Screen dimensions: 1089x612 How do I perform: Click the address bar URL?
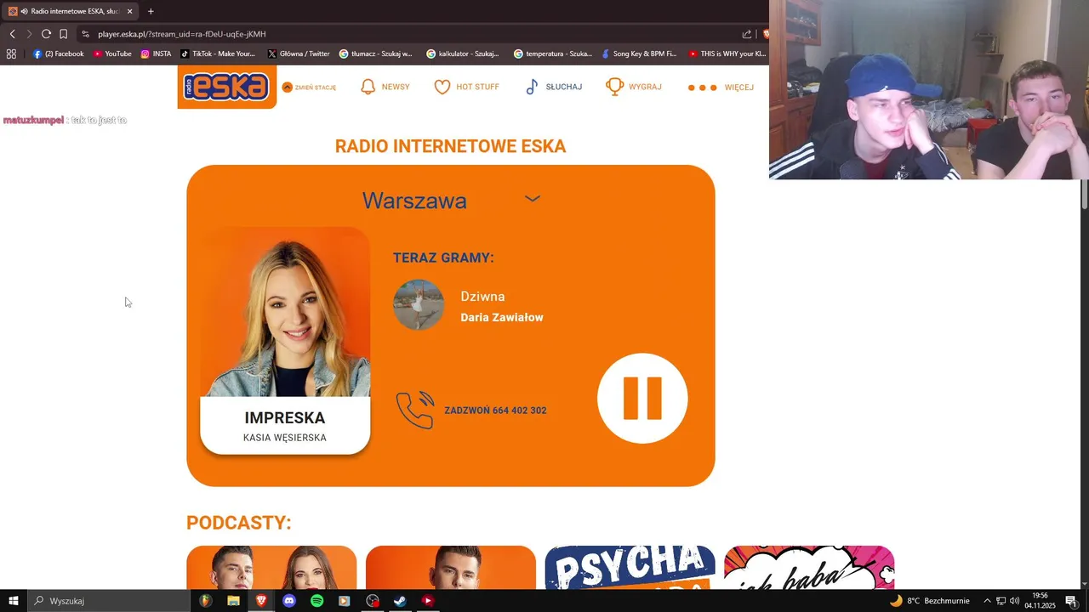[x=182, y=34]
